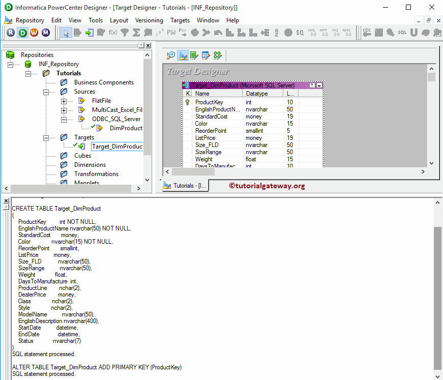
Task: Open the Repository Manager from the toolbar
Action: [10, 32]
